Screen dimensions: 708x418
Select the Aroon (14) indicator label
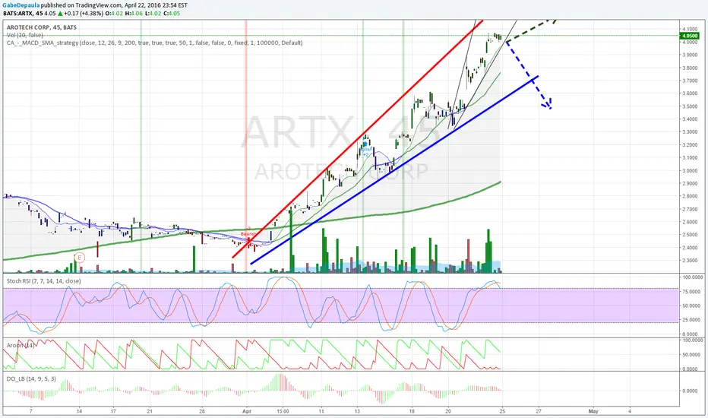coord(21,345)
